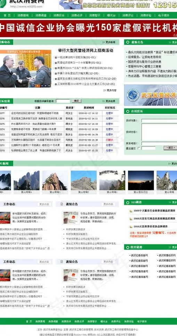The width and height of the screenshot is (177, 336).
Task: Click the circle icon beside 最新公告 header
Action: pyautogui.click(x=128, y=42)
